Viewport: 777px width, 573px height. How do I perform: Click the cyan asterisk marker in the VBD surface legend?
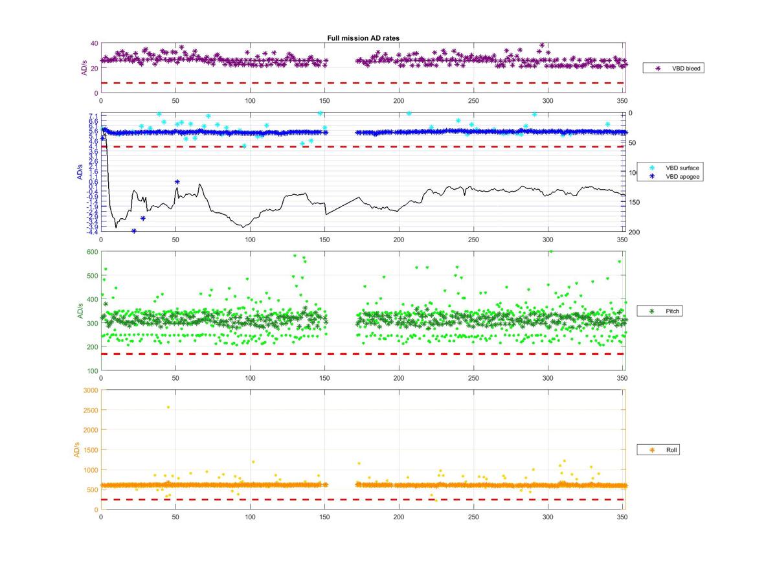[653, 168]
